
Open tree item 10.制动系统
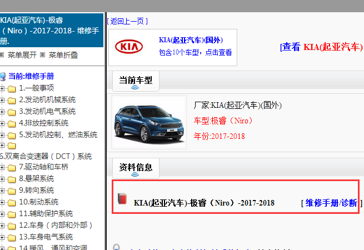pyautogui.click(x=38, y=202)
